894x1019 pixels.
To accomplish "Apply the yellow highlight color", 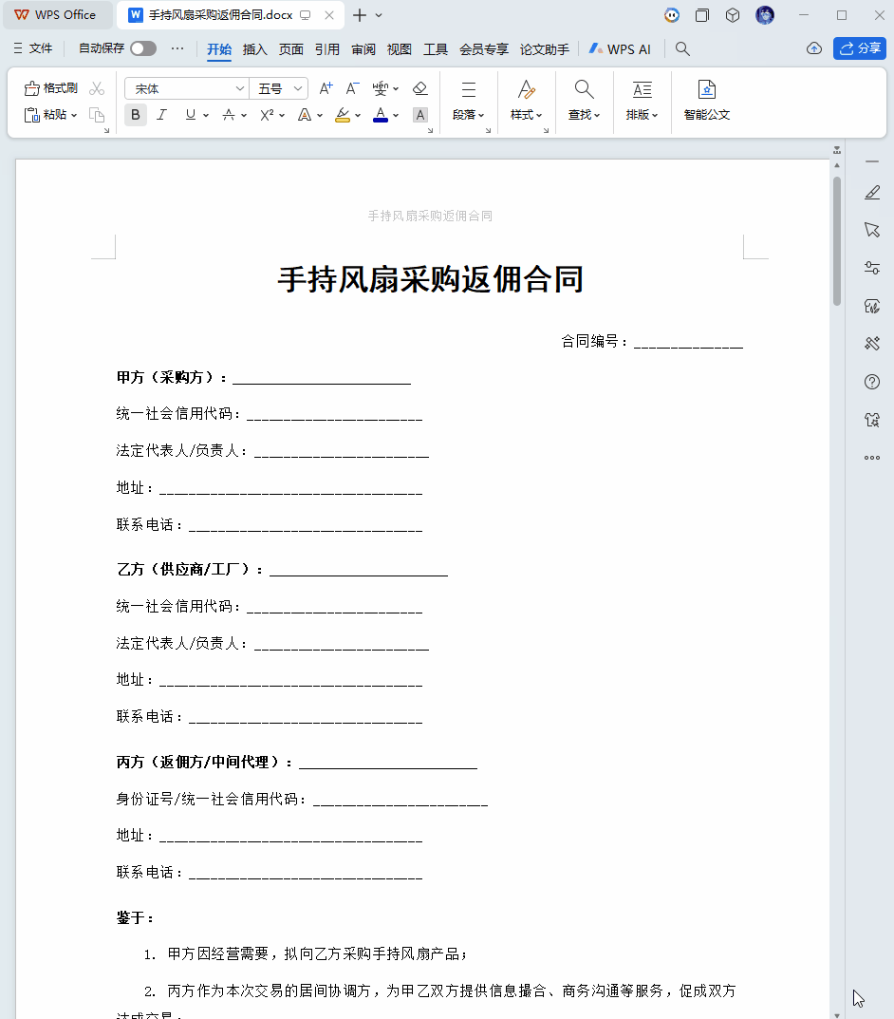I will [343, 115].
